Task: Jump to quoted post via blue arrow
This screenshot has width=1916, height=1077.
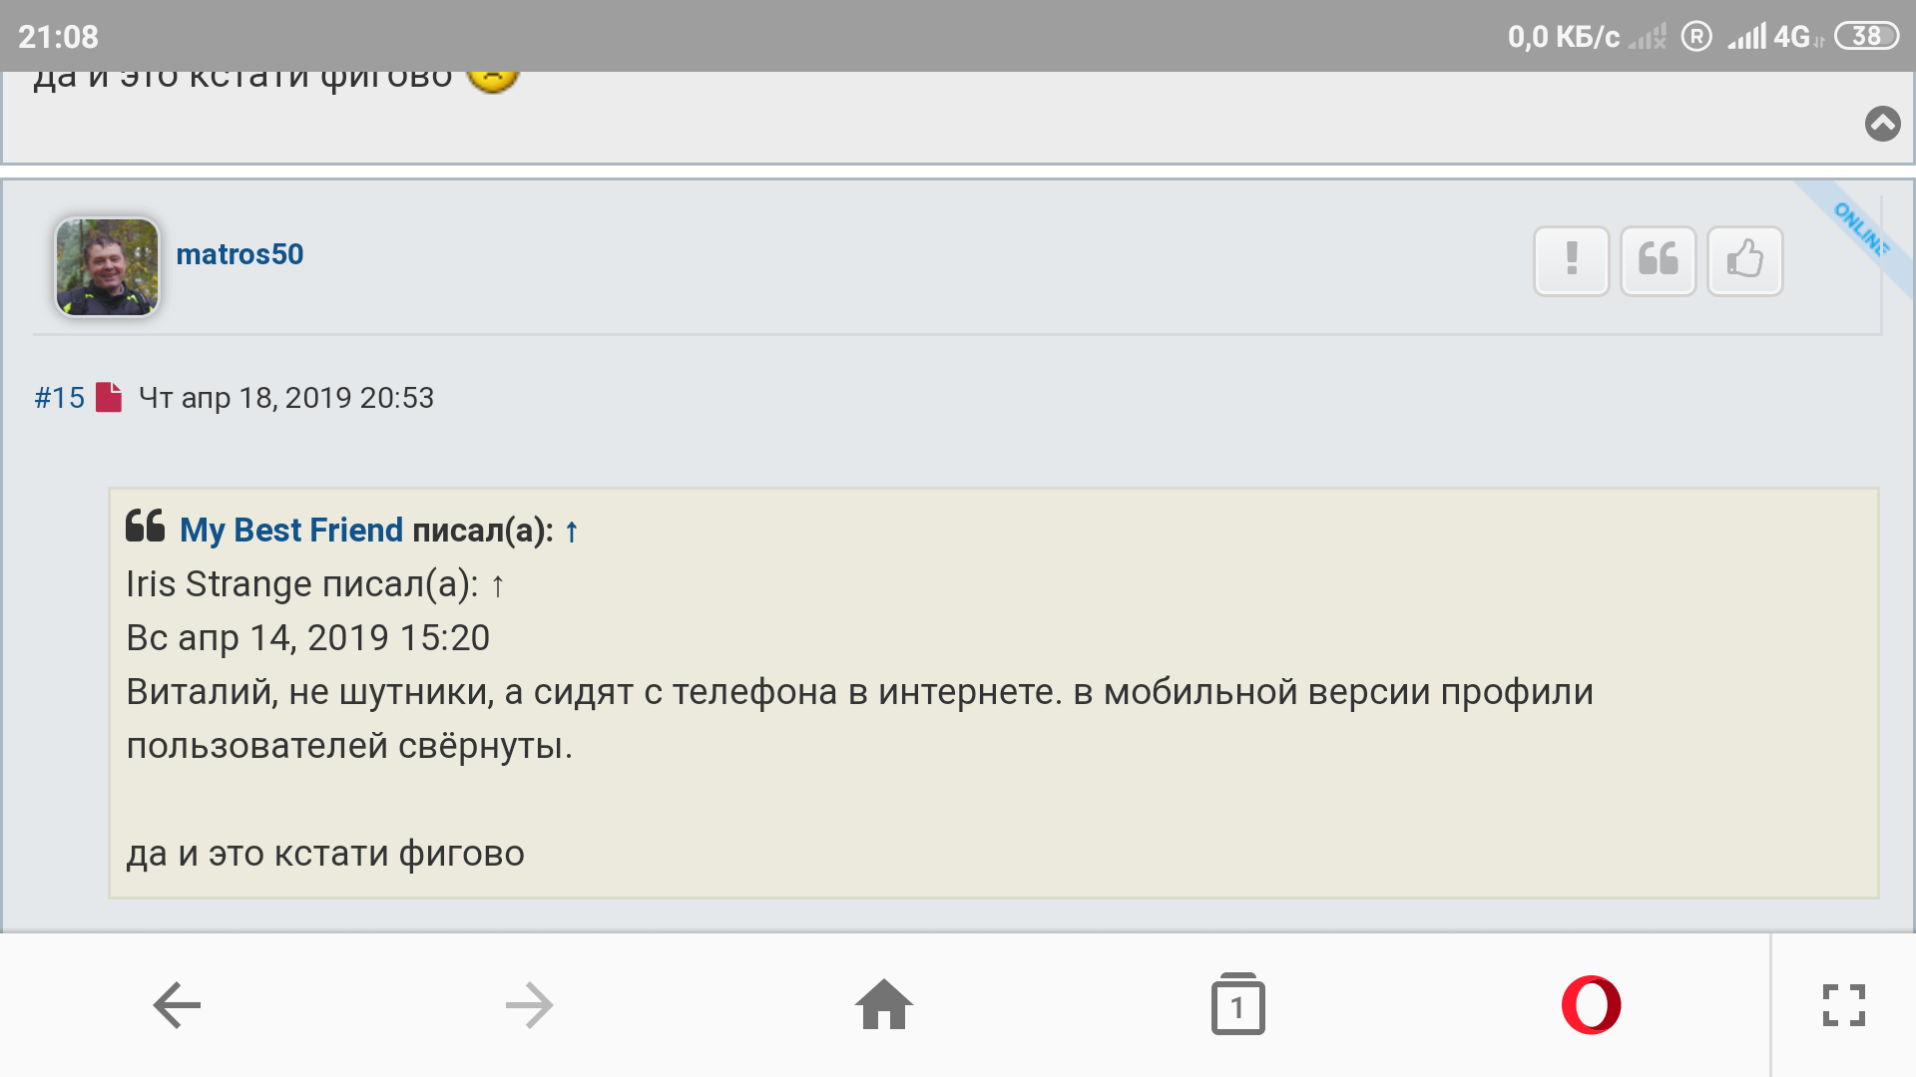Action: point(572,532)
